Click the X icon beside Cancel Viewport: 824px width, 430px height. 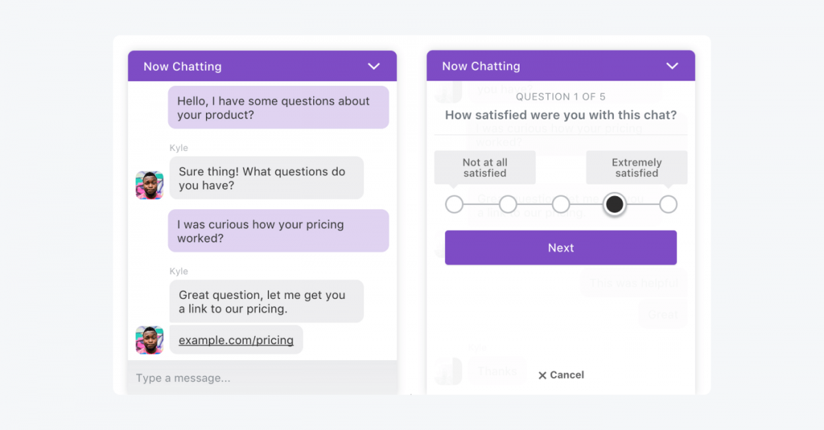(x=542, y=375)
